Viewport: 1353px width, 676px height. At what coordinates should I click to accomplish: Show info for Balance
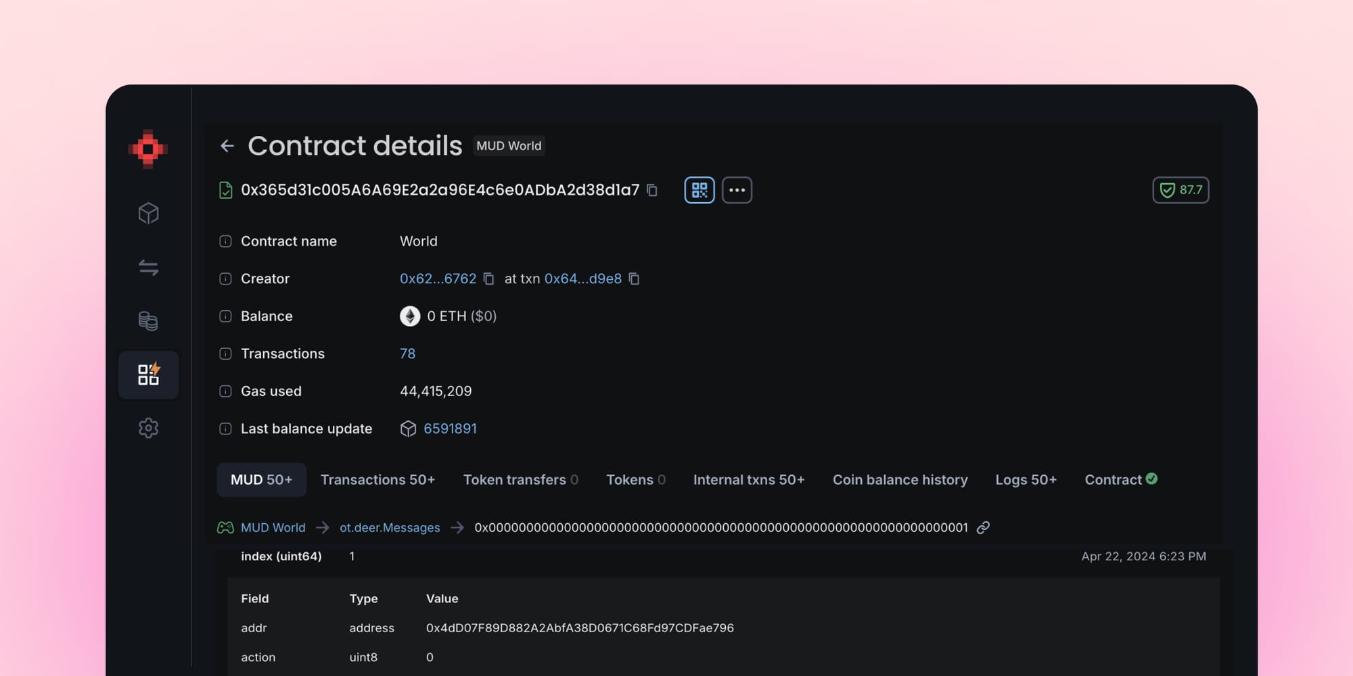tap(226, 316)
